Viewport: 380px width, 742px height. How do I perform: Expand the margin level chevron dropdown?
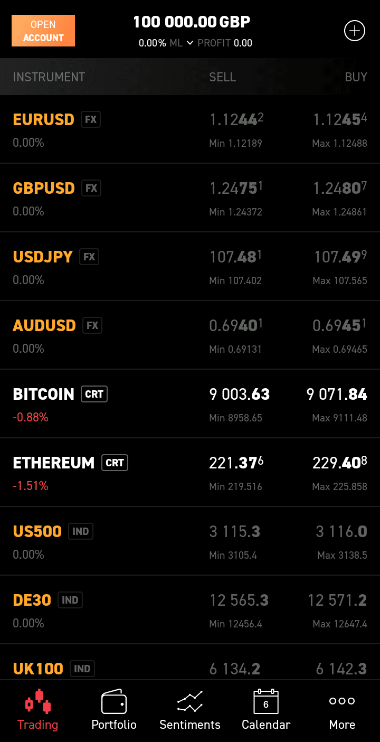point(190,43)
